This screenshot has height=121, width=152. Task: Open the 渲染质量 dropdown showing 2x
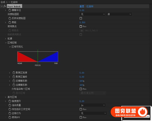coord(92,105)
